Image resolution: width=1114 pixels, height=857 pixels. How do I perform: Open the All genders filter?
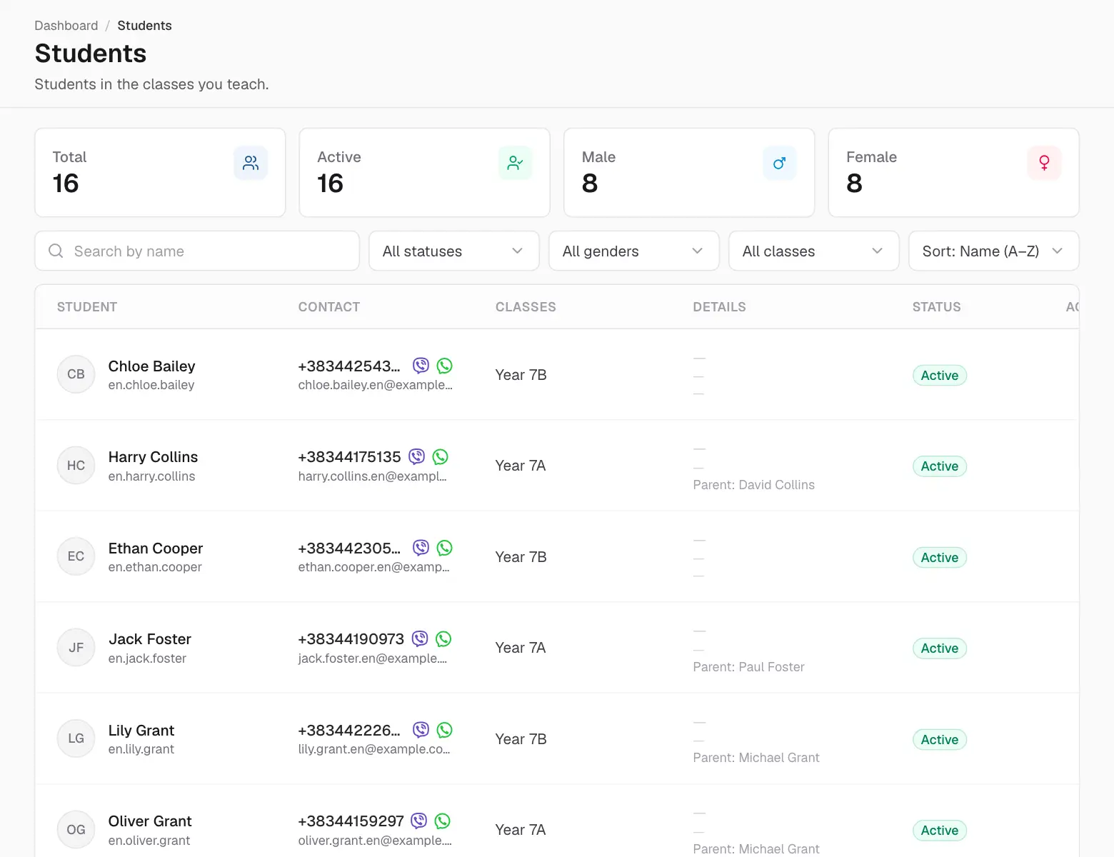click(634, 251)
